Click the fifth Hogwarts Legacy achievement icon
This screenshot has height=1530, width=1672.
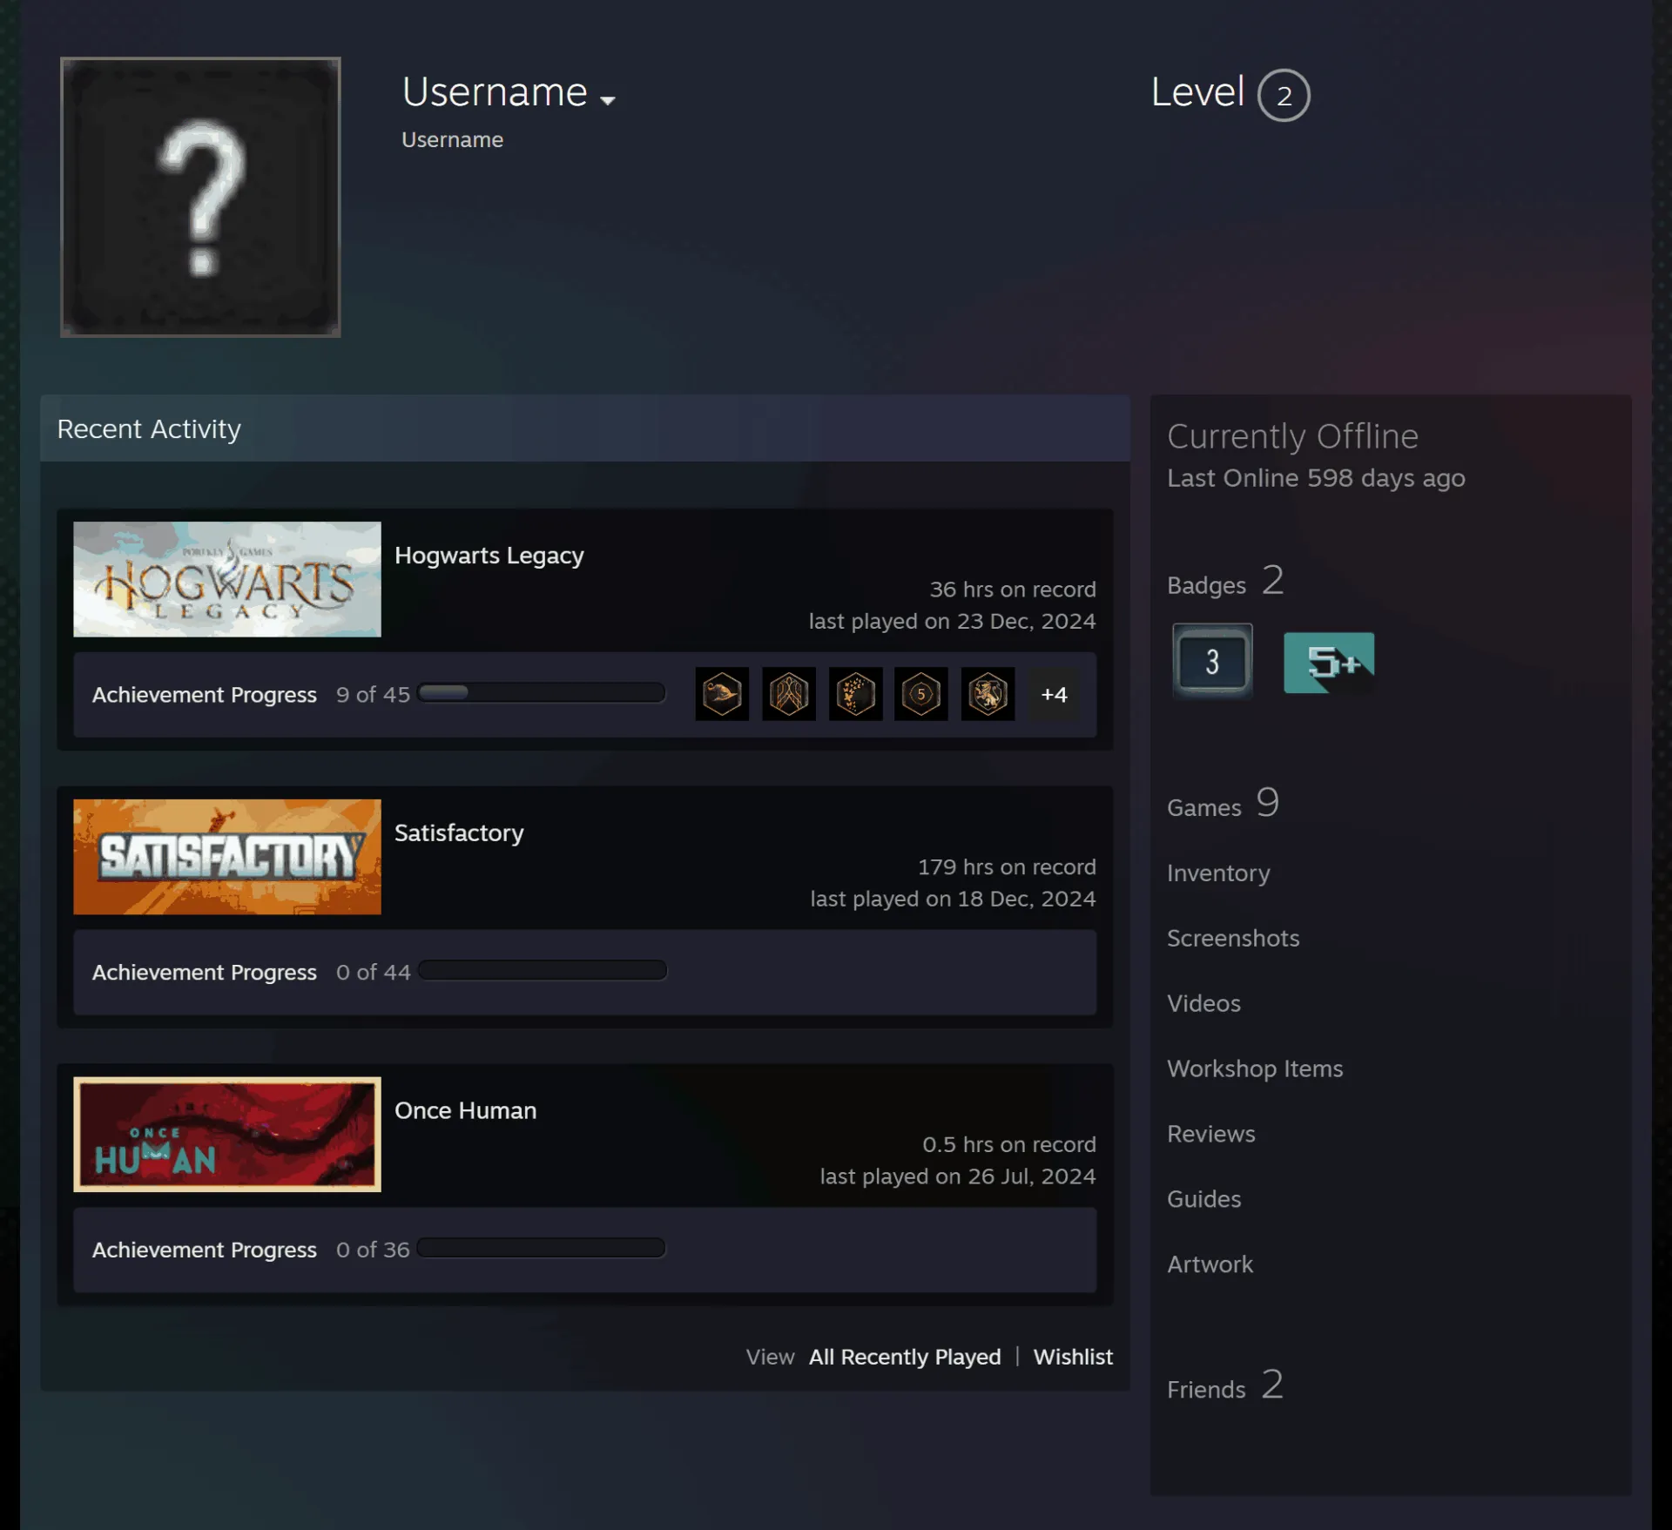tap(988, 694)
